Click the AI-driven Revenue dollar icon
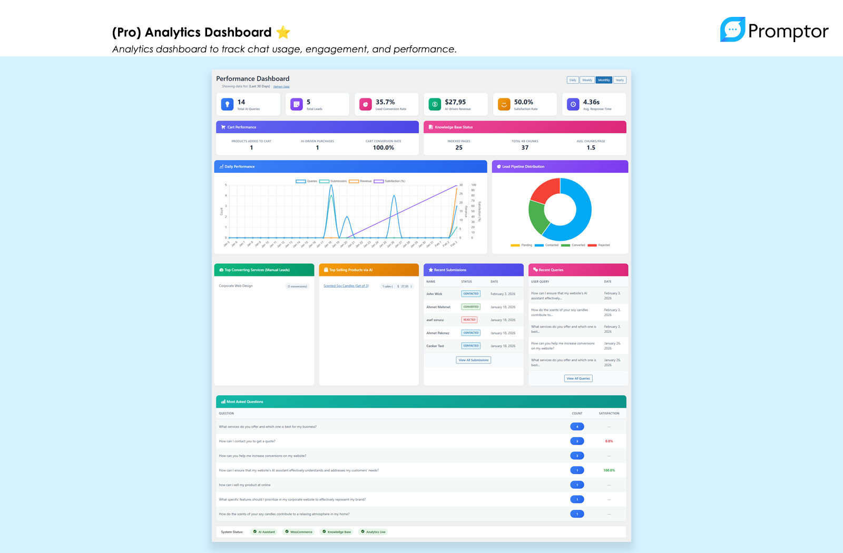This screenshot has height=553, width=843. click(x=435, y=104)
